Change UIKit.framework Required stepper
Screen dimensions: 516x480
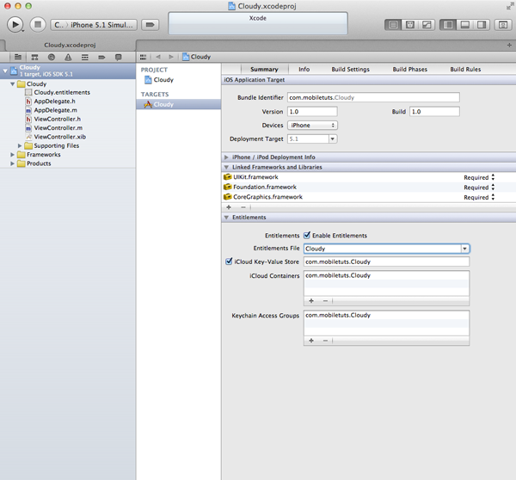(x=493, y=177)
